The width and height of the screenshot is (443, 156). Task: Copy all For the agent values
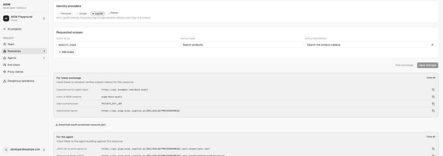tap(431, 137)
